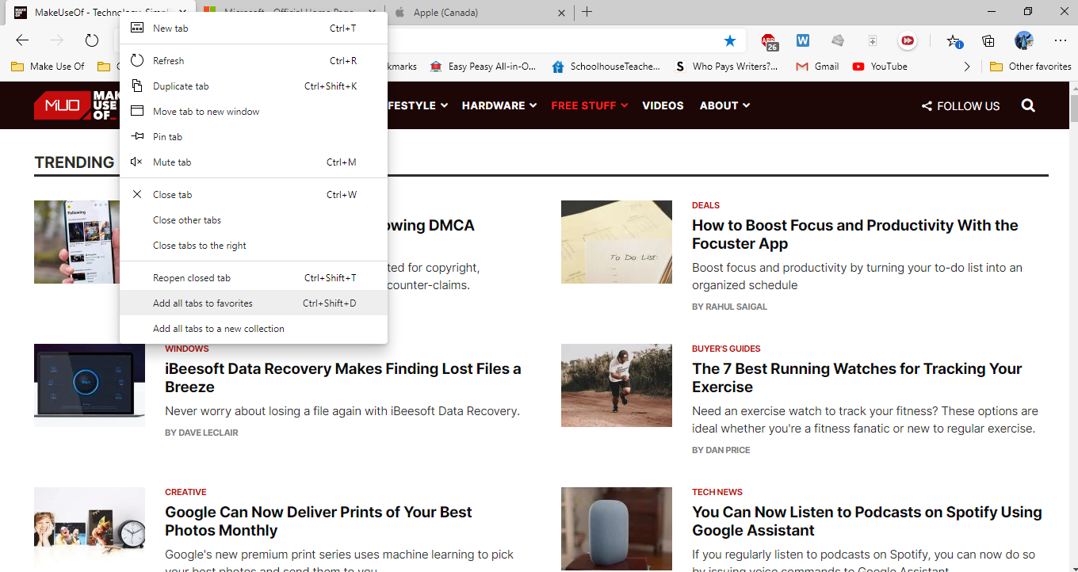Click the site search magnifier icon
1078x572 pixels.
[x=1028, y=105]
